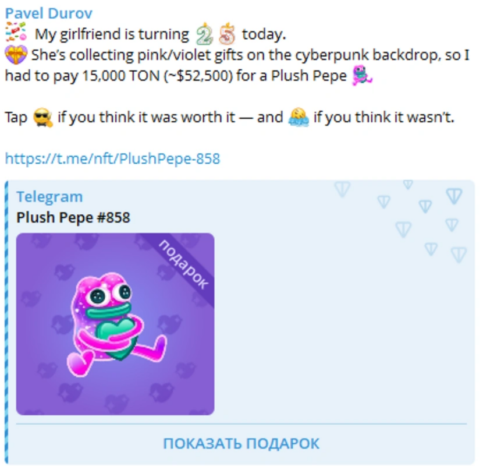Click the confetti party popper emoji
Image resolution: width=483 pixels, height=466 pixels.
(16, 32)
